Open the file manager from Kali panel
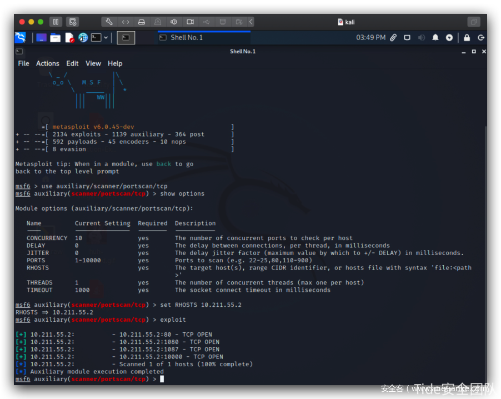The width and height of the screenshot is (501, 399). click(55, 38)
